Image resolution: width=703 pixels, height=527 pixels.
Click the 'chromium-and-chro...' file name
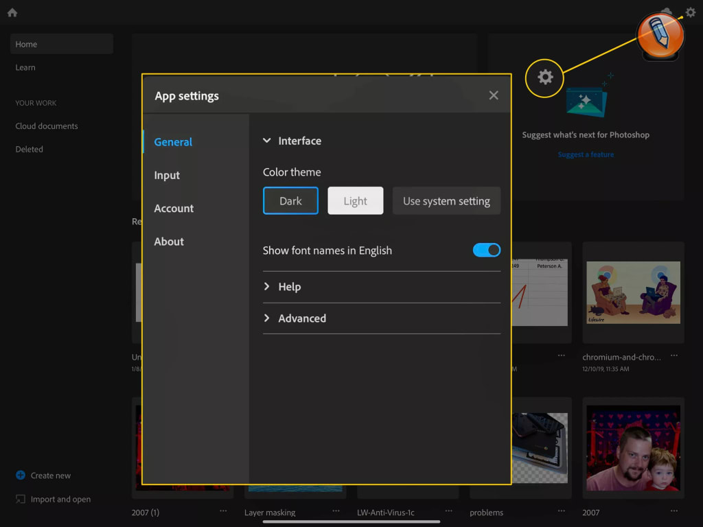coord(621,357)
